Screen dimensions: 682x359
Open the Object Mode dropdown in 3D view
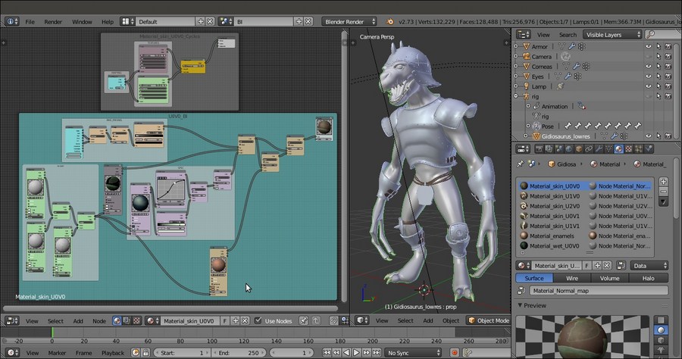489,321
